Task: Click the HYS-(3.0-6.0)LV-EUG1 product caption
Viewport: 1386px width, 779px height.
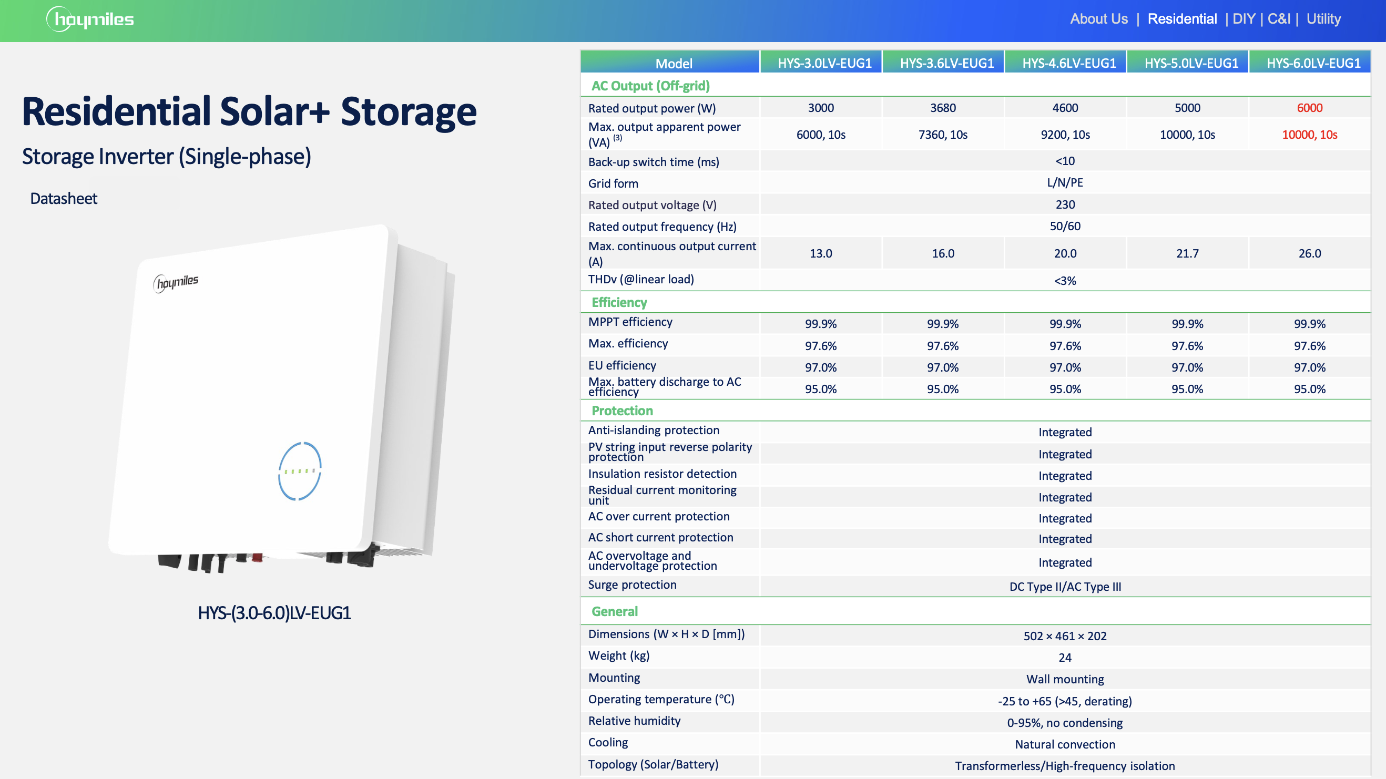Action: pyautogui.click(x=274, y=613)
